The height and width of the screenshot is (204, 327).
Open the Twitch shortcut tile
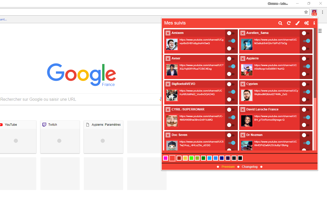pyautogui.click(x=60, y=137)
